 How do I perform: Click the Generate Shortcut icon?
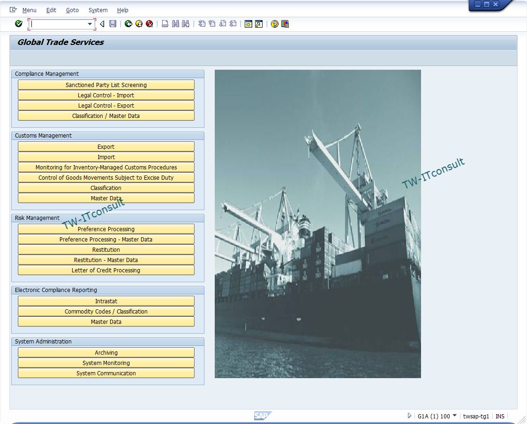[259, 24]
